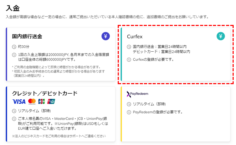Click the 初回入金のみお手続き note
This screenshot has height=145, width=236.
[58, 73]
